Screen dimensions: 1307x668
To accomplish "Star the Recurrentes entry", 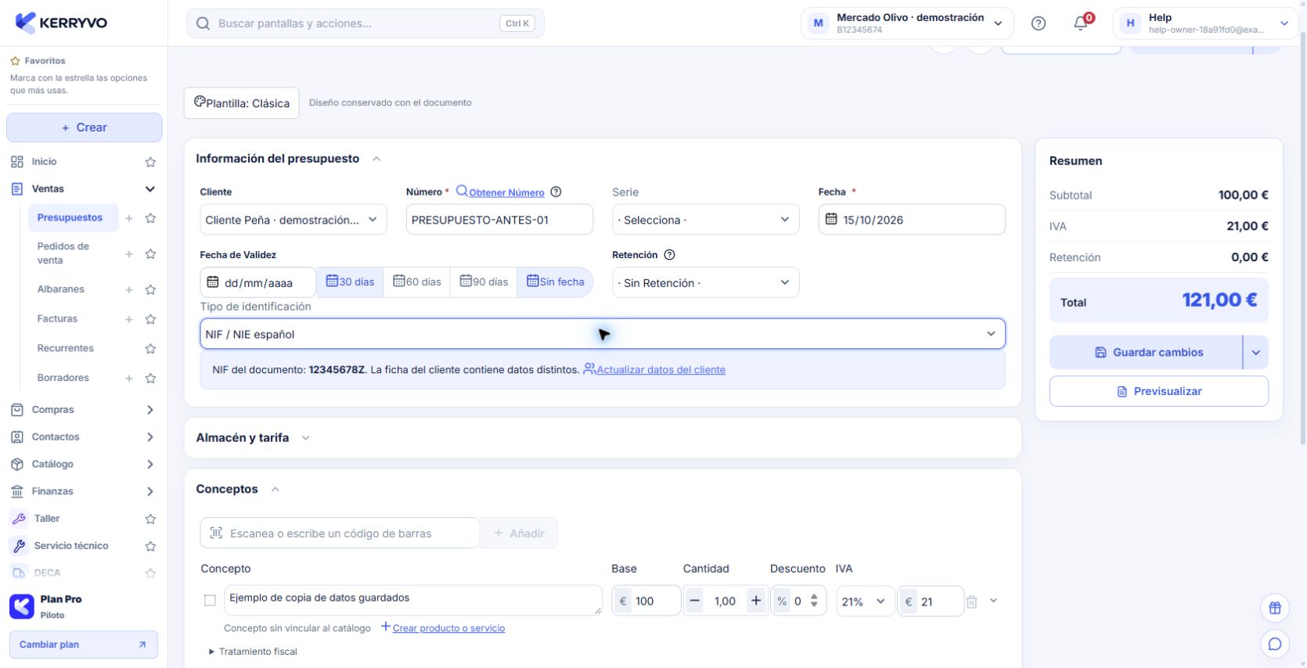I will (150, 349).
